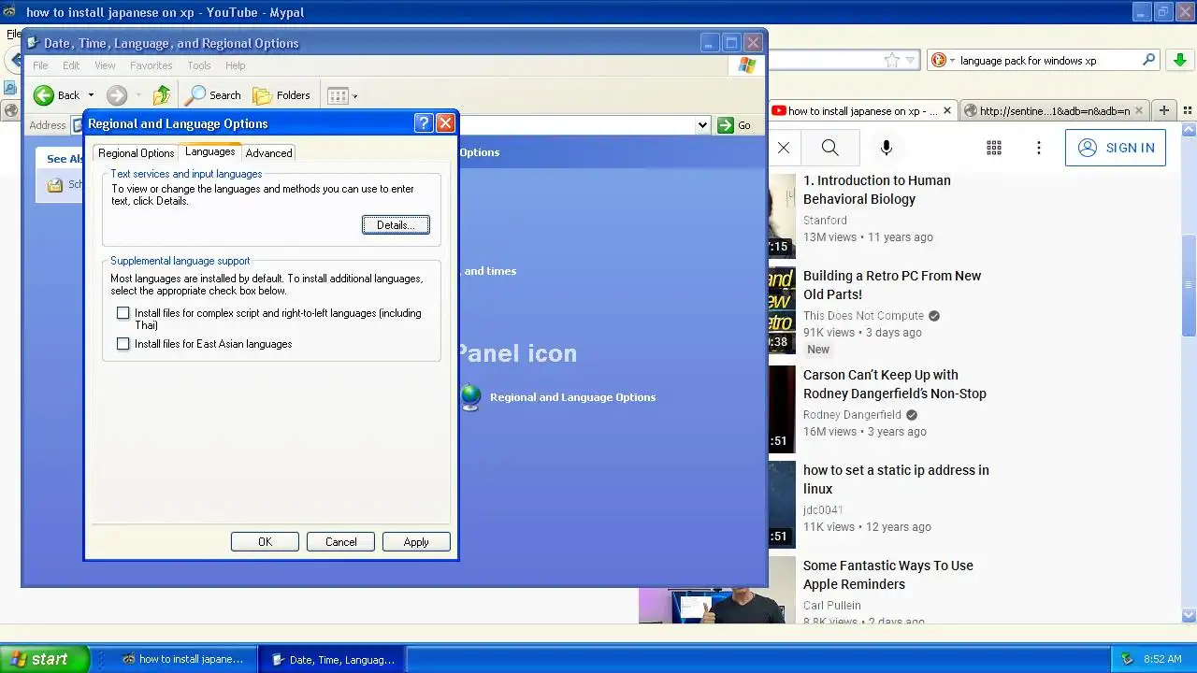The height and width of the screenshot is (673, 1197).
Task: Toggle the Folders pane button
Action: coord(281,95)
